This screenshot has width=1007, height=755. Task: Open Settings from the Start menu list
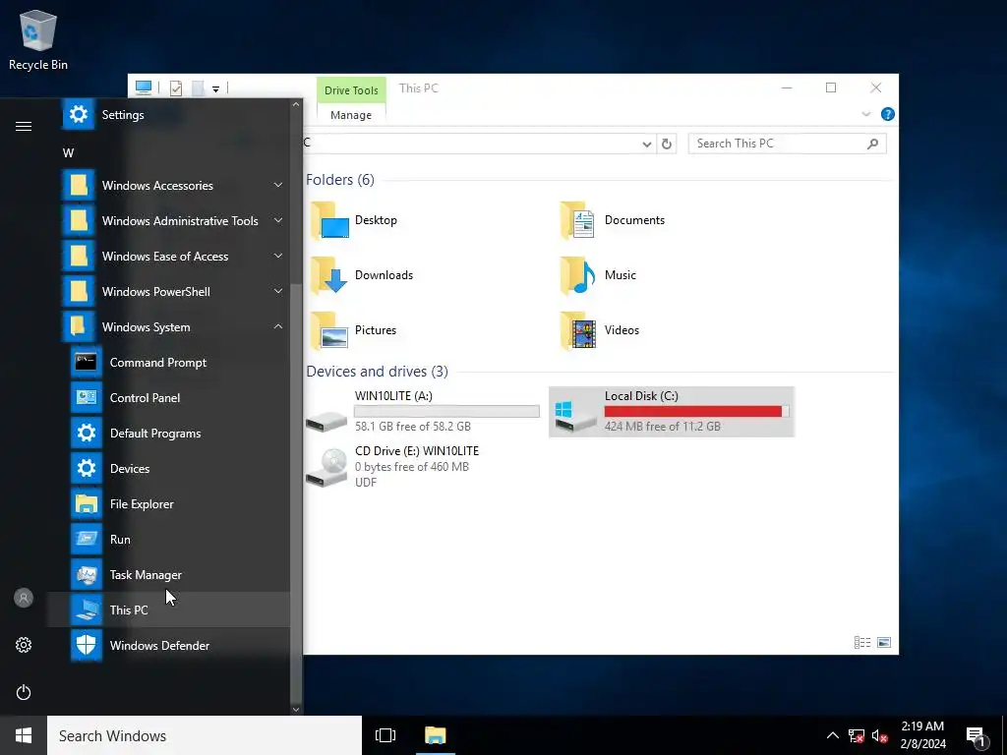pyautogui.click(x=169, y=115)
